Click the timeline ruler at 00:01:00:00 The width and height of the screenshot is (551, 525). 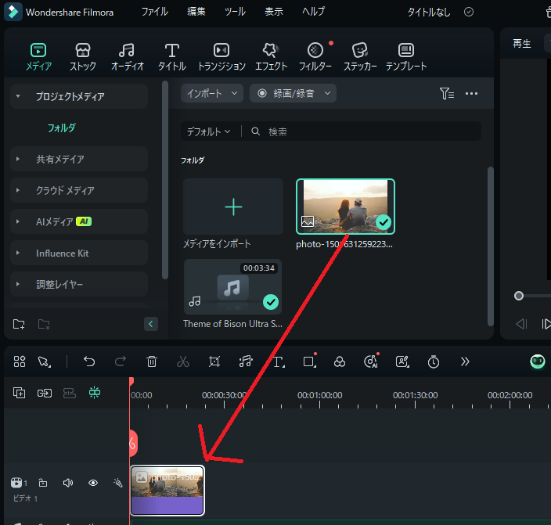tap(320, 395)
